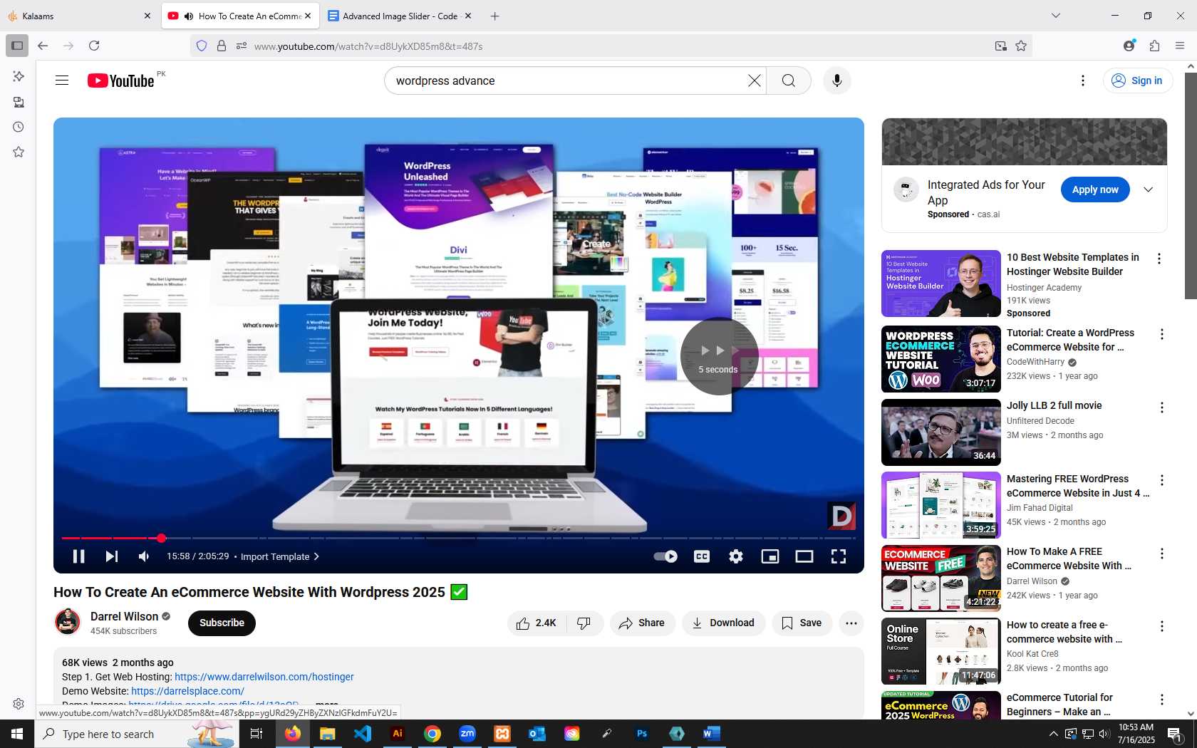Image resolution: width=1197 pixels, height=748 pixels.
Task: Open Jolly LLB 2 full movie thumbnail
Action: click(941, 432)
